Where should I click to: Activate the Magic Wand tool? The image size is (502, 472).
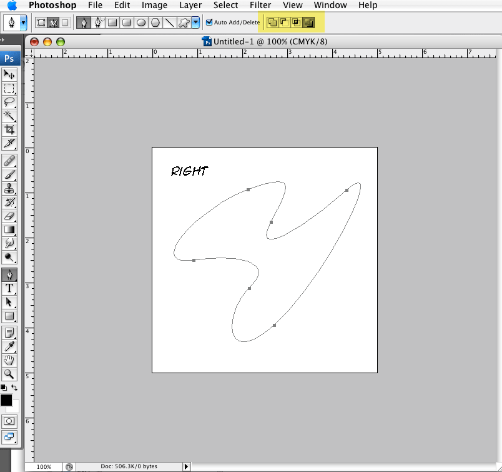click(9, 116)
